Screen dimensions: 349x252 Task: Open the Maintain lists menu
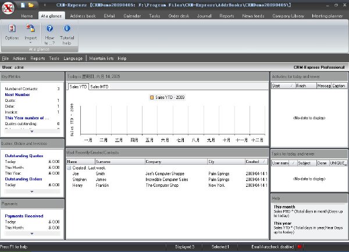point(101,58)
